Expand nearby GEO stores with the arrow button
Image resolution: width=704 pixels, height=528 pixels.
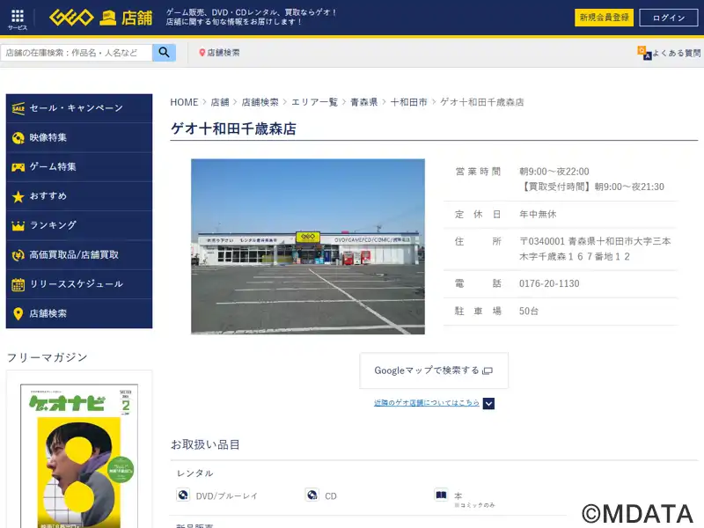click(489, 404)
